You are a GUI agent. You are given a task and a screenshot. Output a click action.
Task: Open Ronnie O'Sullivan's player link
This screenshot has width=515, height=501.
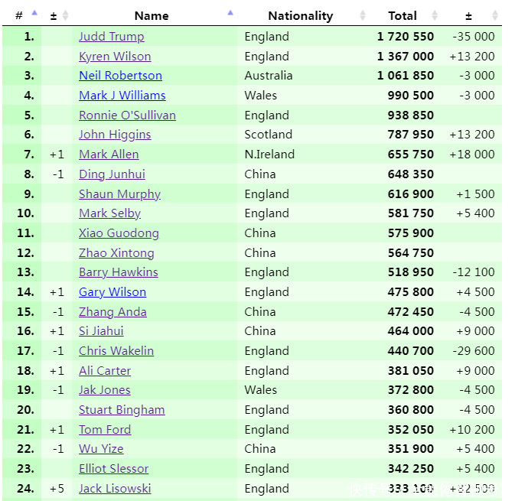[x=127, y=115]
